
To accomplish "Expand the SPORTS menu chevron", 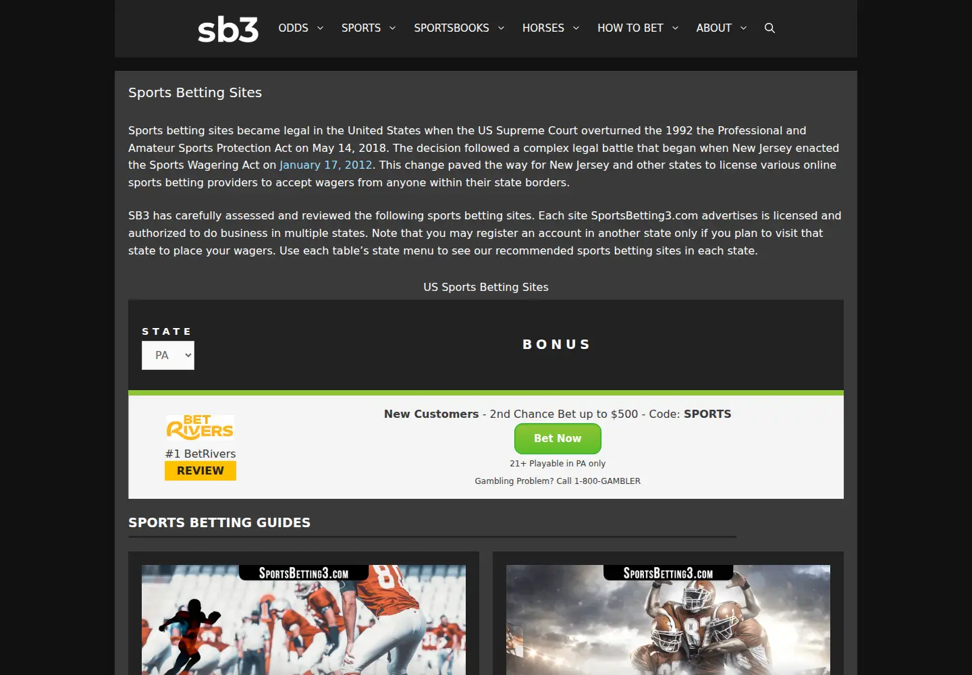I will coord(392,28).
